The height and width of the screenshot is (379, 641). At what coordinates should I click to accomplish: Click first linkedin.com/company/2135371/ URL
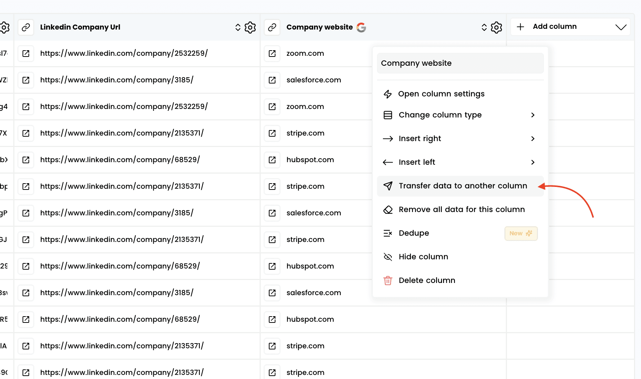tap(122, 133)
